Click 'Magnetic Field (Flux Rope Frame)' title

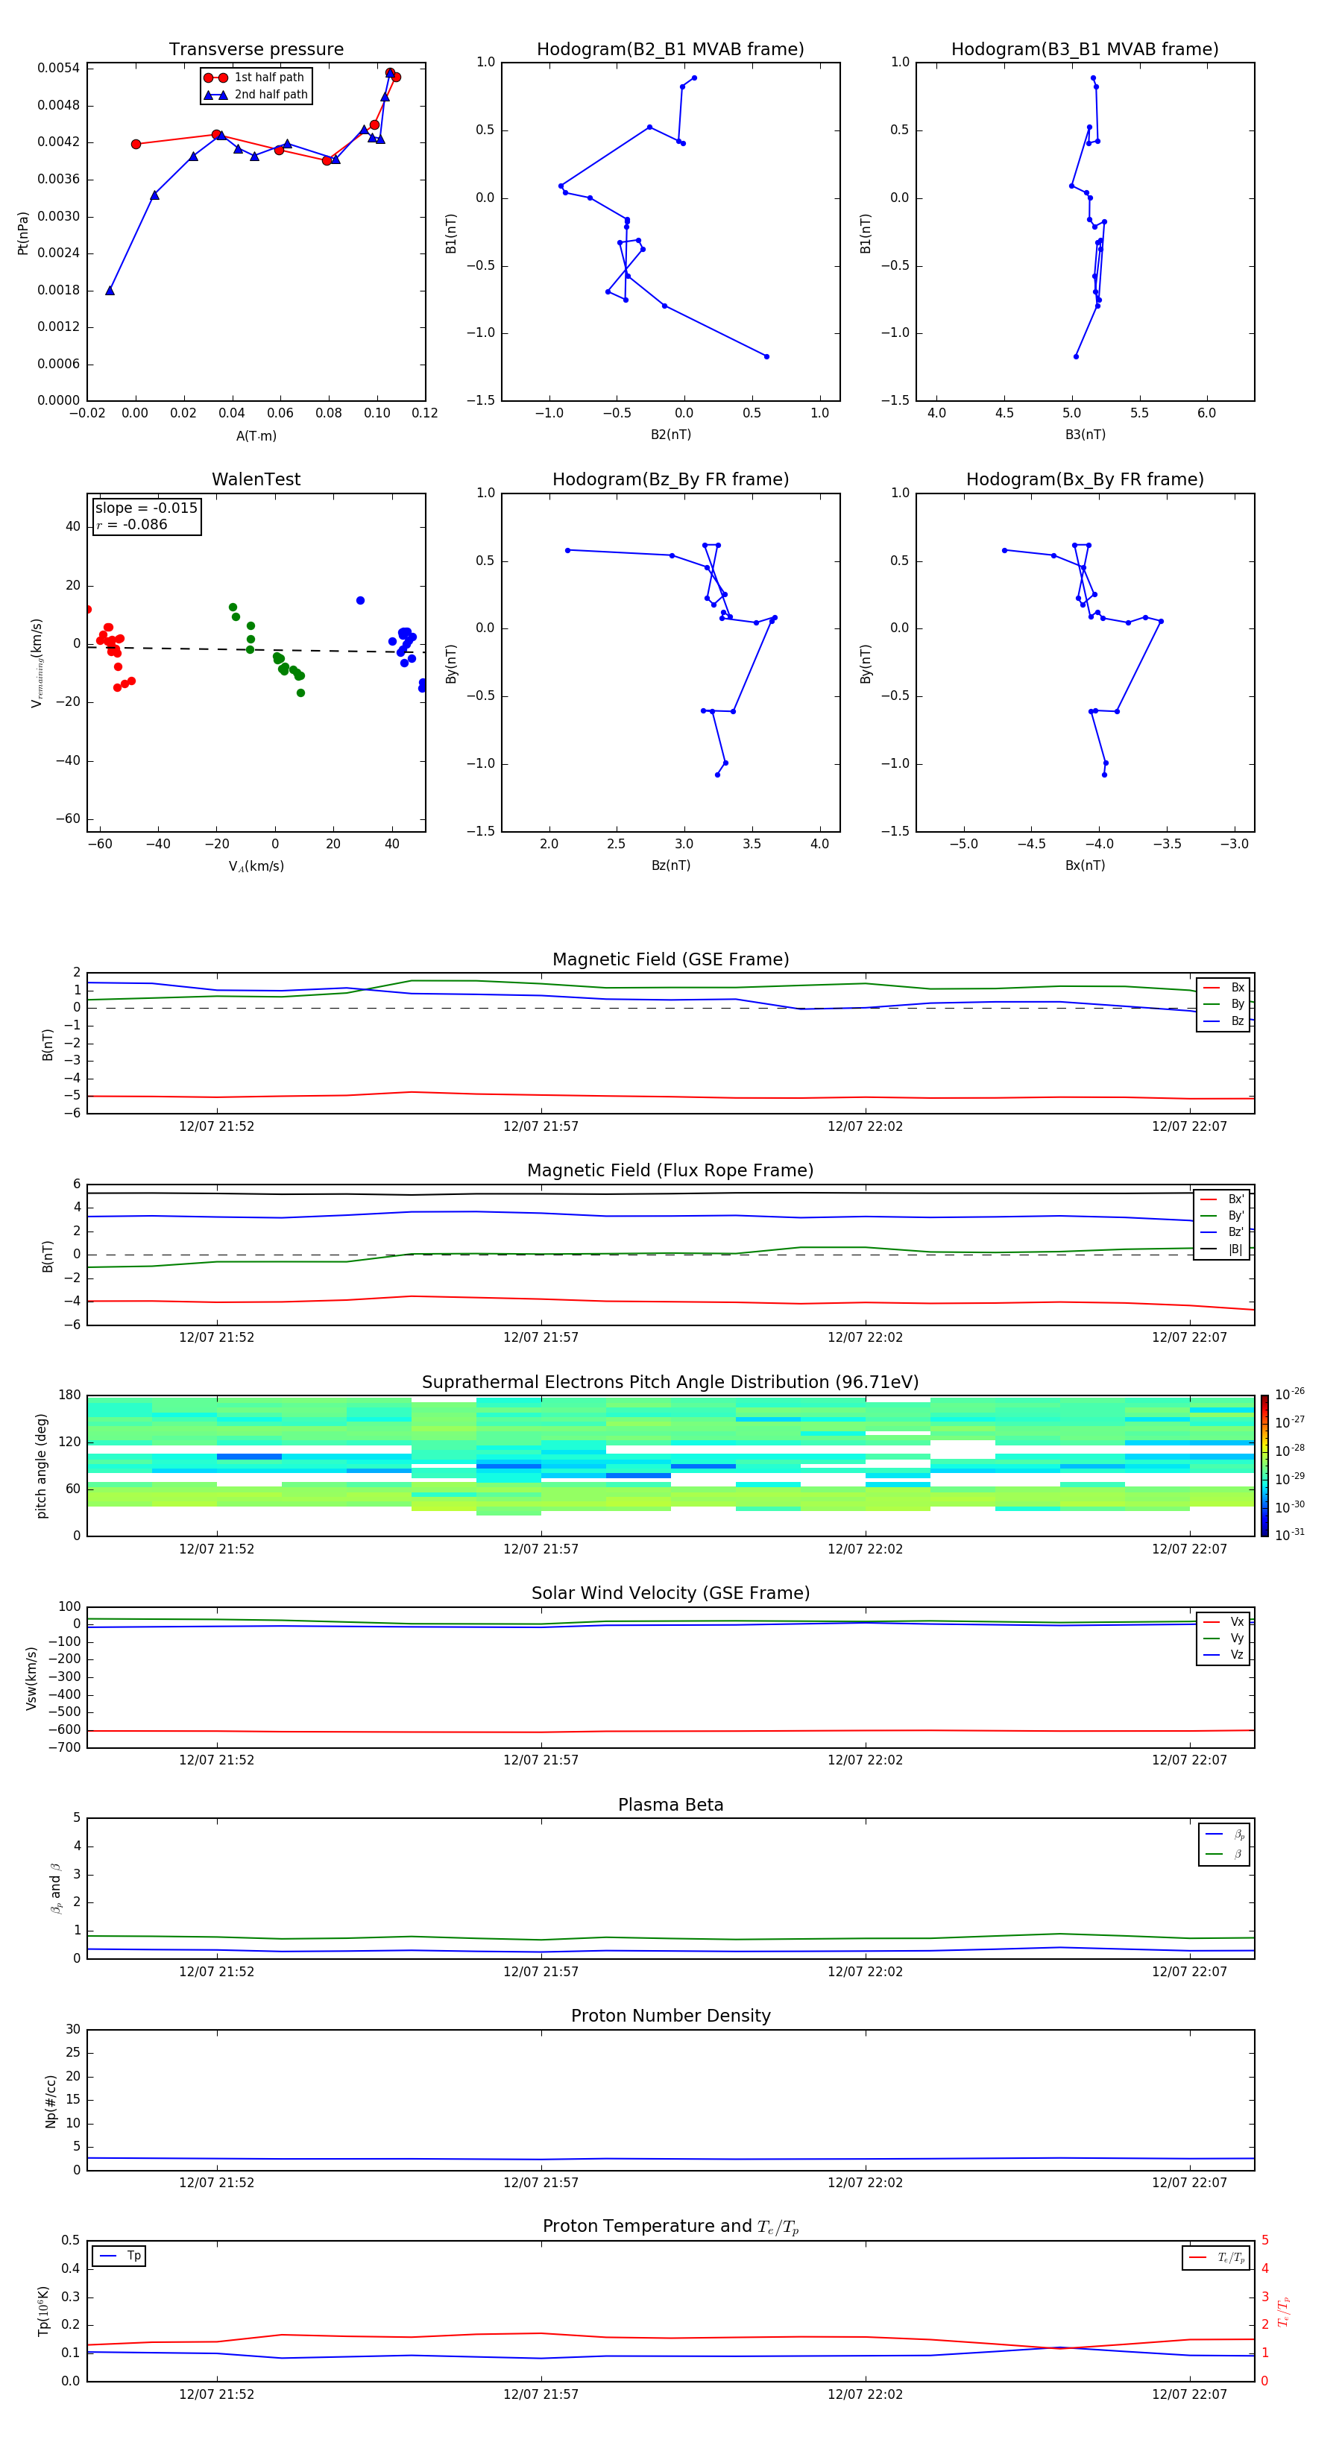click(670, 1171)
